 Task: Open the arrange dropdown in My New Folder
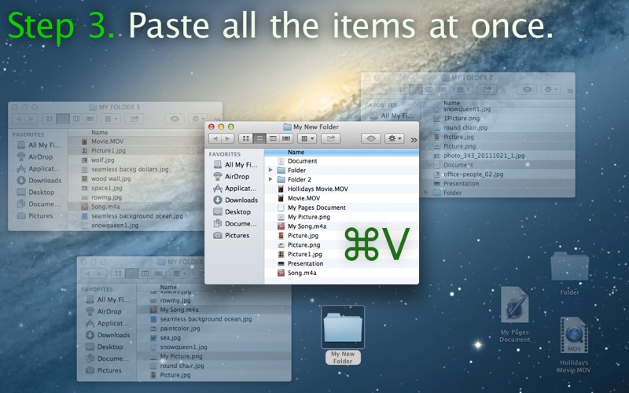[307, 138]
